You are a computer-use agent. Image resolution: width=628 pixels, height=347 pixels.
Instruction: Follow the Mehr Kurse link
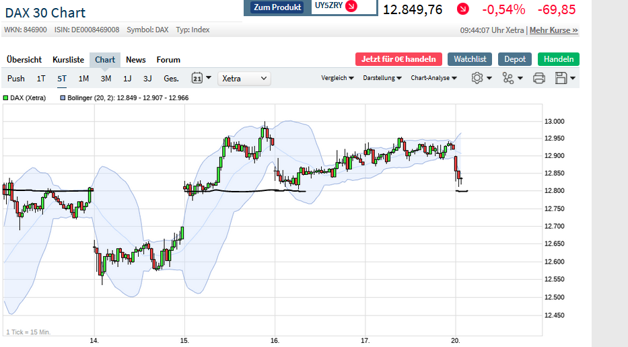(553, 30)
